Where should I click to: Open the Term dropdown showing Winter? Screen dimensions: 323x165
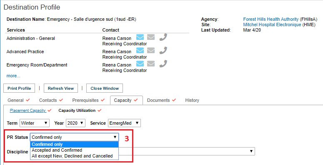coord(35,123)
